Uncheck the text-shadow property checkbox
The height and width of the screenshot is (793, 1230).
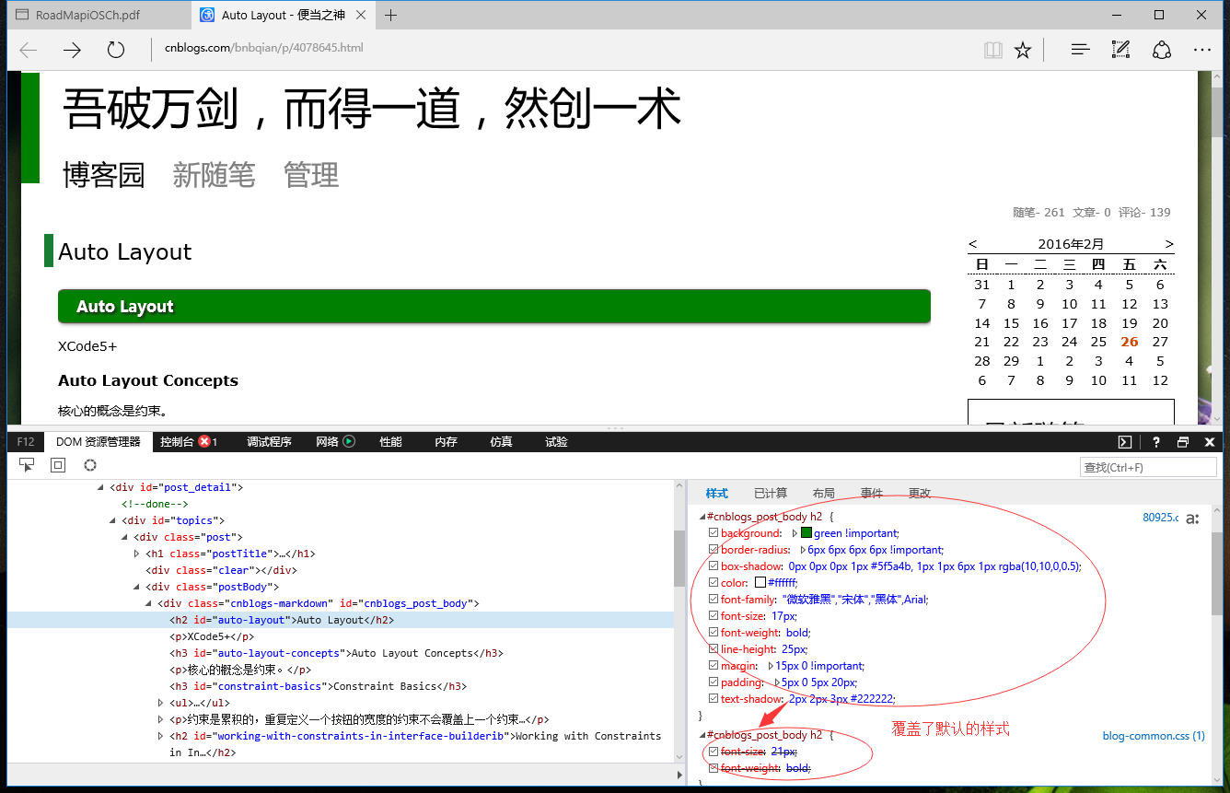(714, 699)
